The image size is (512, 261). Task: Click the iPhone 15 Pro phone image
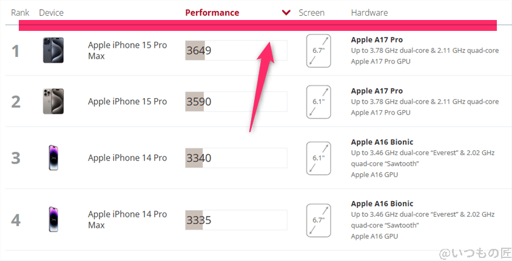pyautogui.click(x=53, y=101)
